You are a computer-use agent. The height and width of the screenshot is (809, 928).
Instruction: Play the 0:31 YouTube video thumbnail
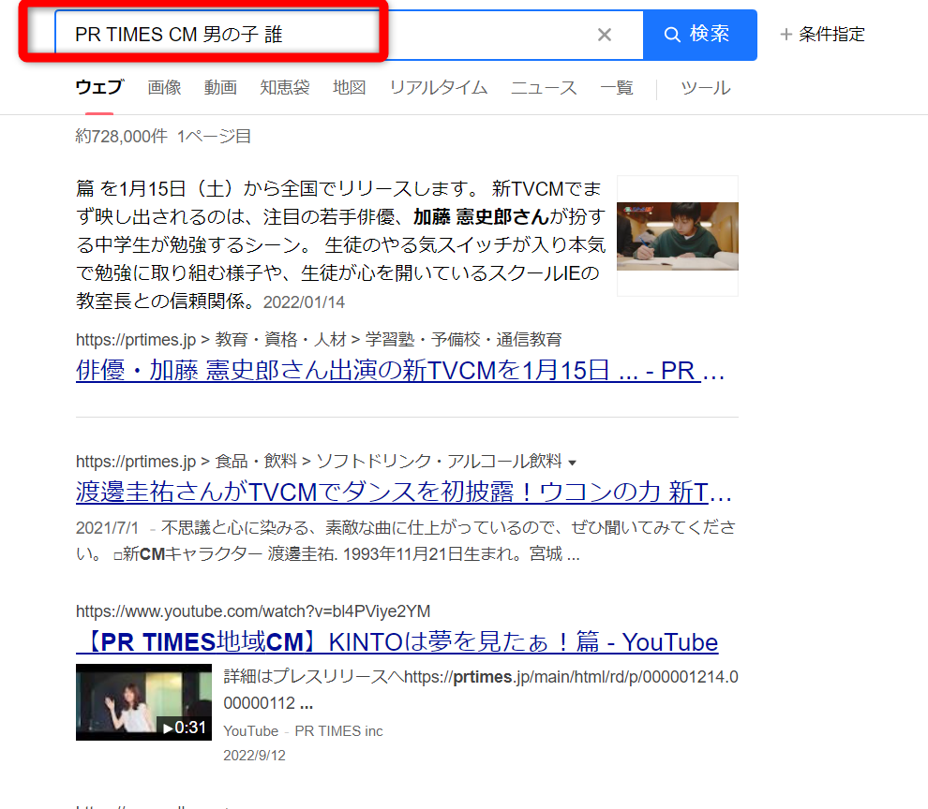tap(143, 702)
